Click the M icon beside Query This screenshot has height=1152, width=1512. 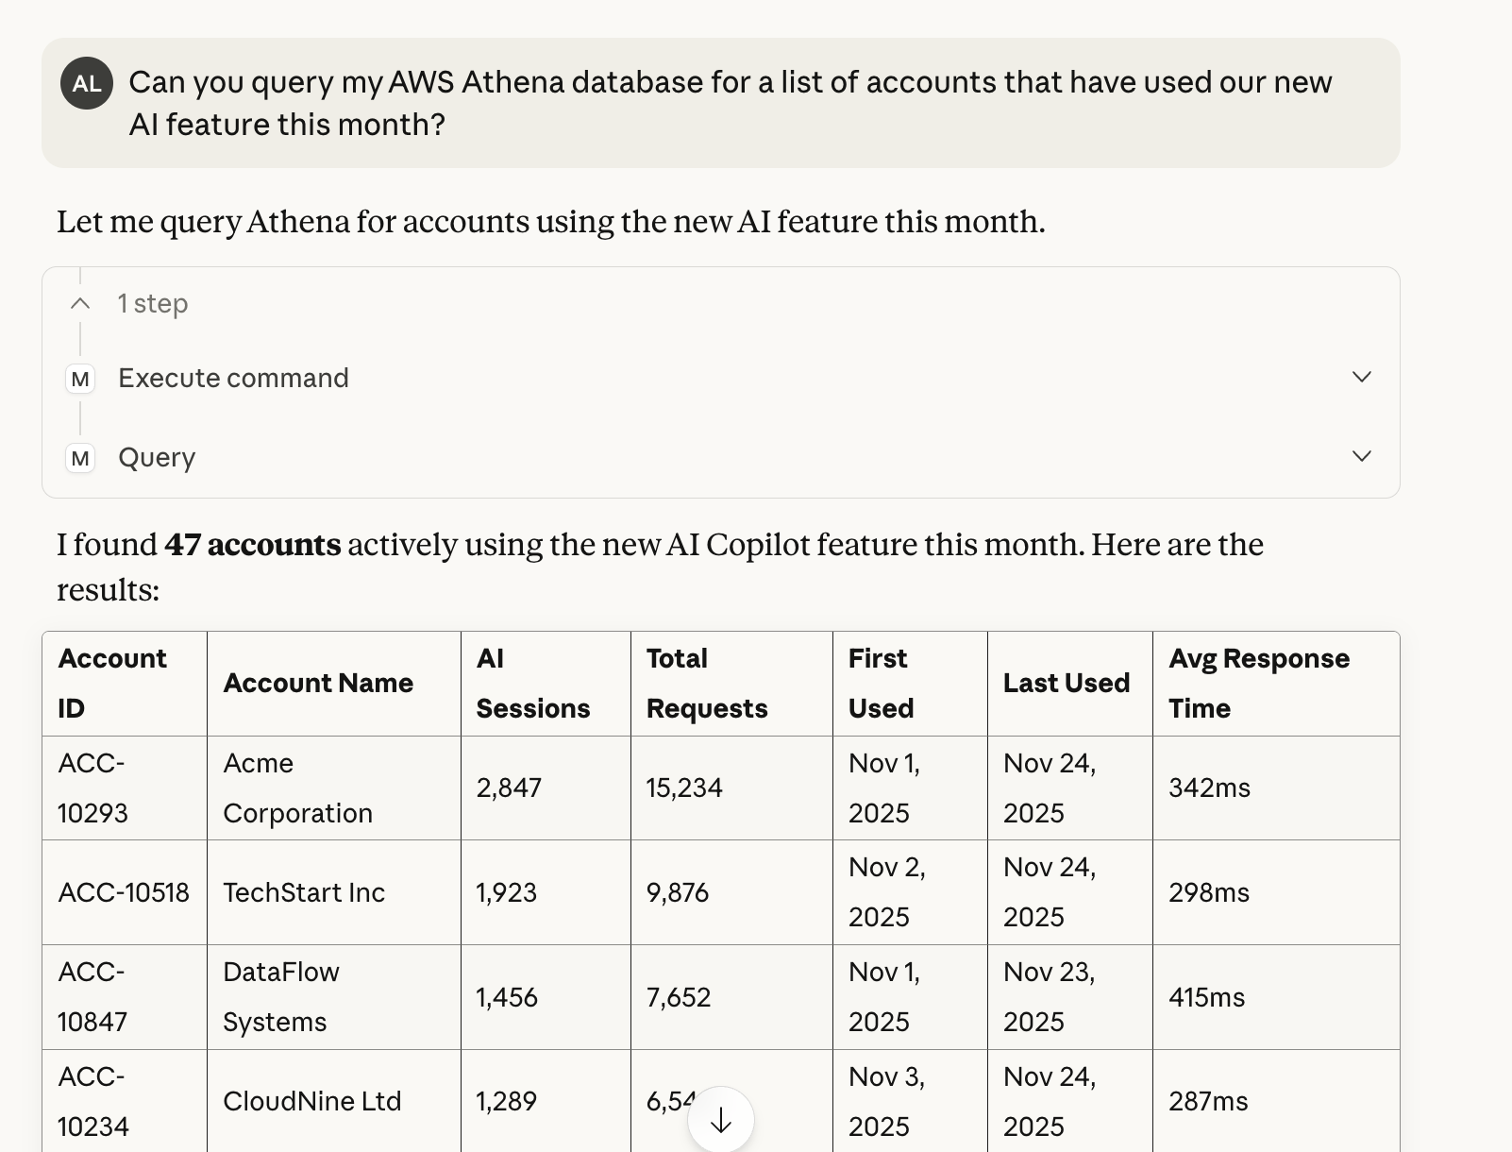point(80,457)
